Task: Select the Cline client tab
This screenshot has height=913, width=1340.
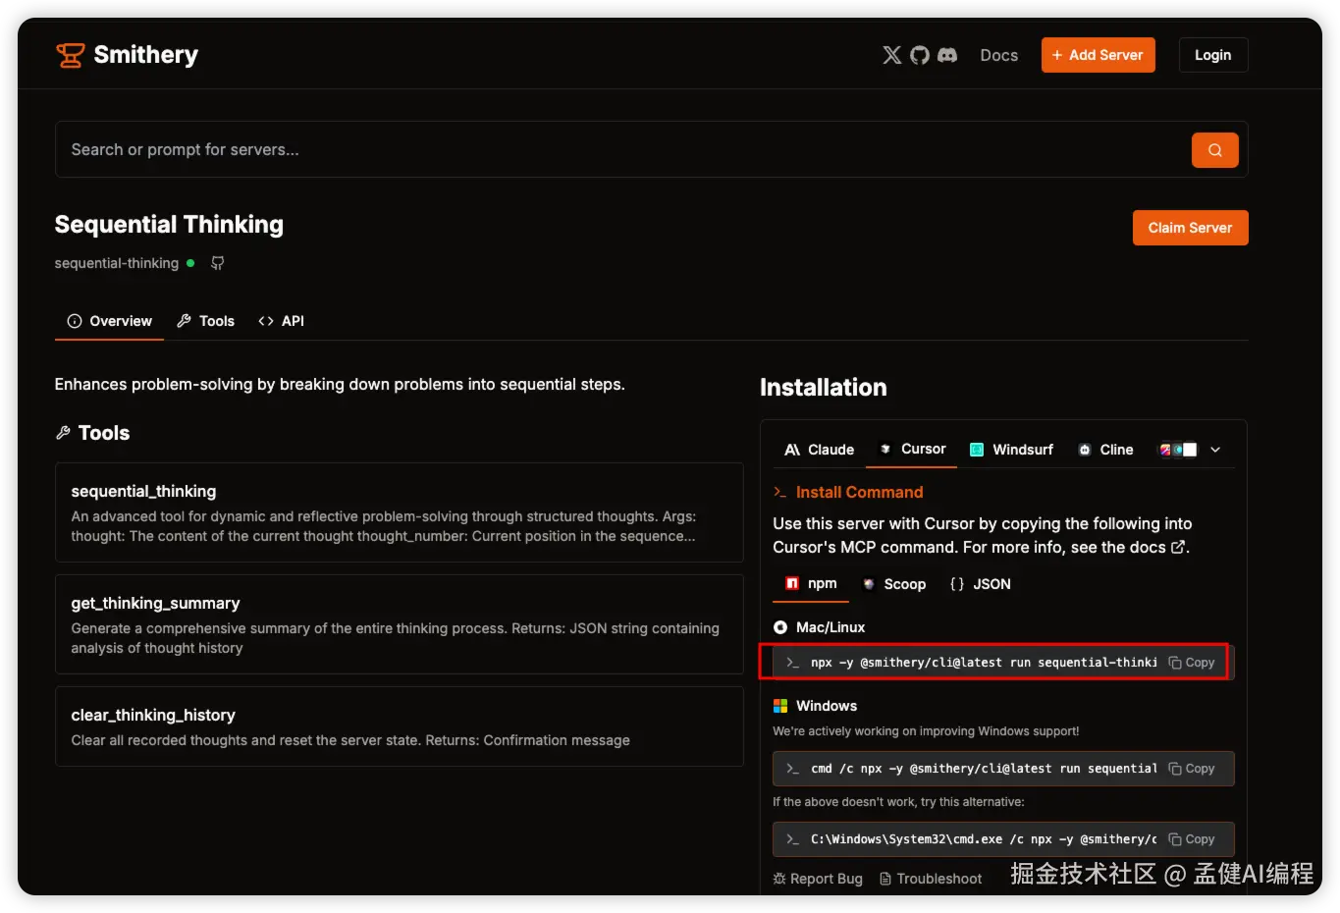Action: point(1105,450)
